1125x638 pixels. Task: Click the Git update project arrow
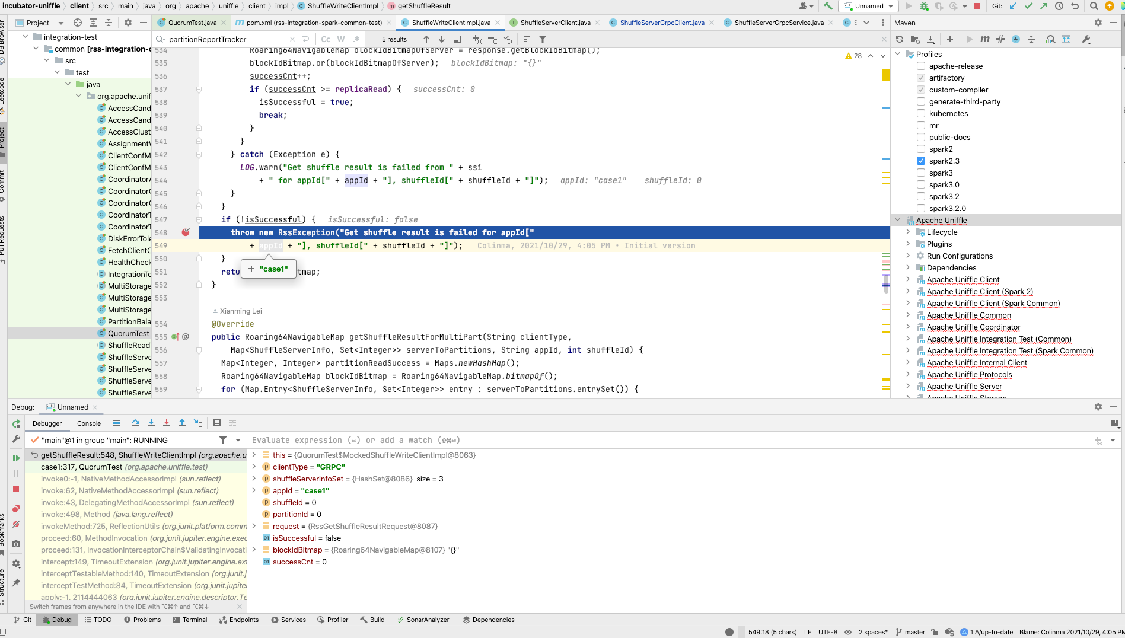point(1013,6)
